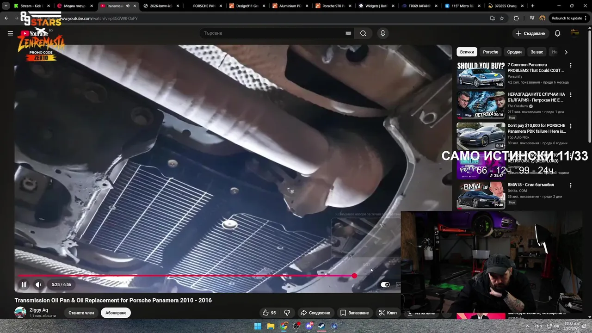This screenshot has height=333, width=592.
Task: Create a clip with Клип button
Action: (388, 313)
